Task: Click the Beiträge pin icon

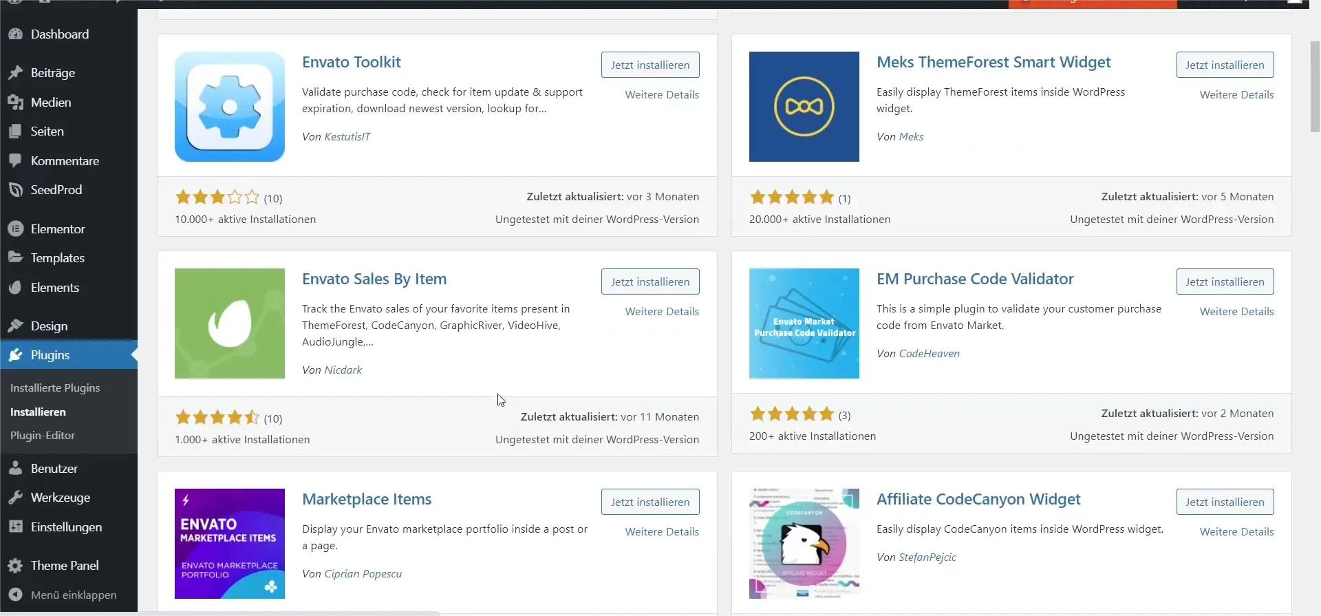Action: [x=15, y=73]
